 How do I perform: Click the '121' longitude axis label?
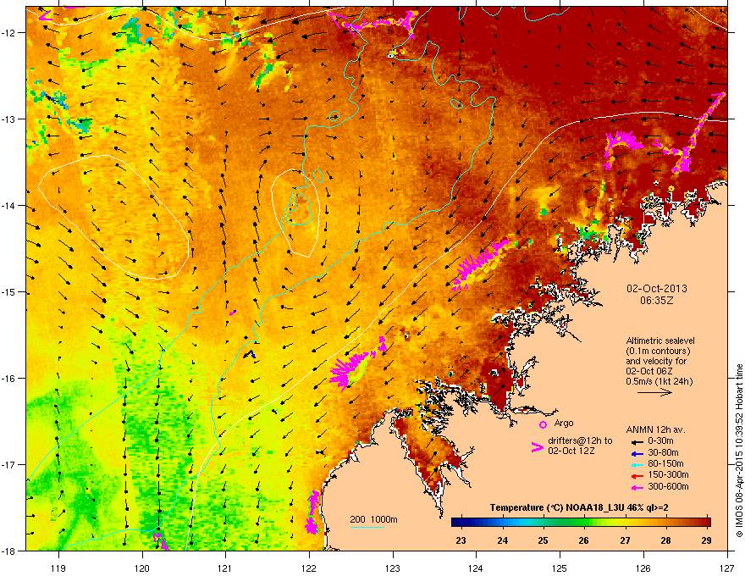pos(225,568)
